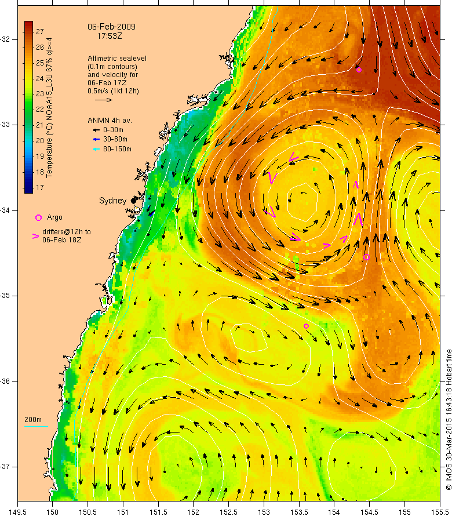Click the "17:53Z" time text
The width and height of the screenshot is (452, 516).
110,36
